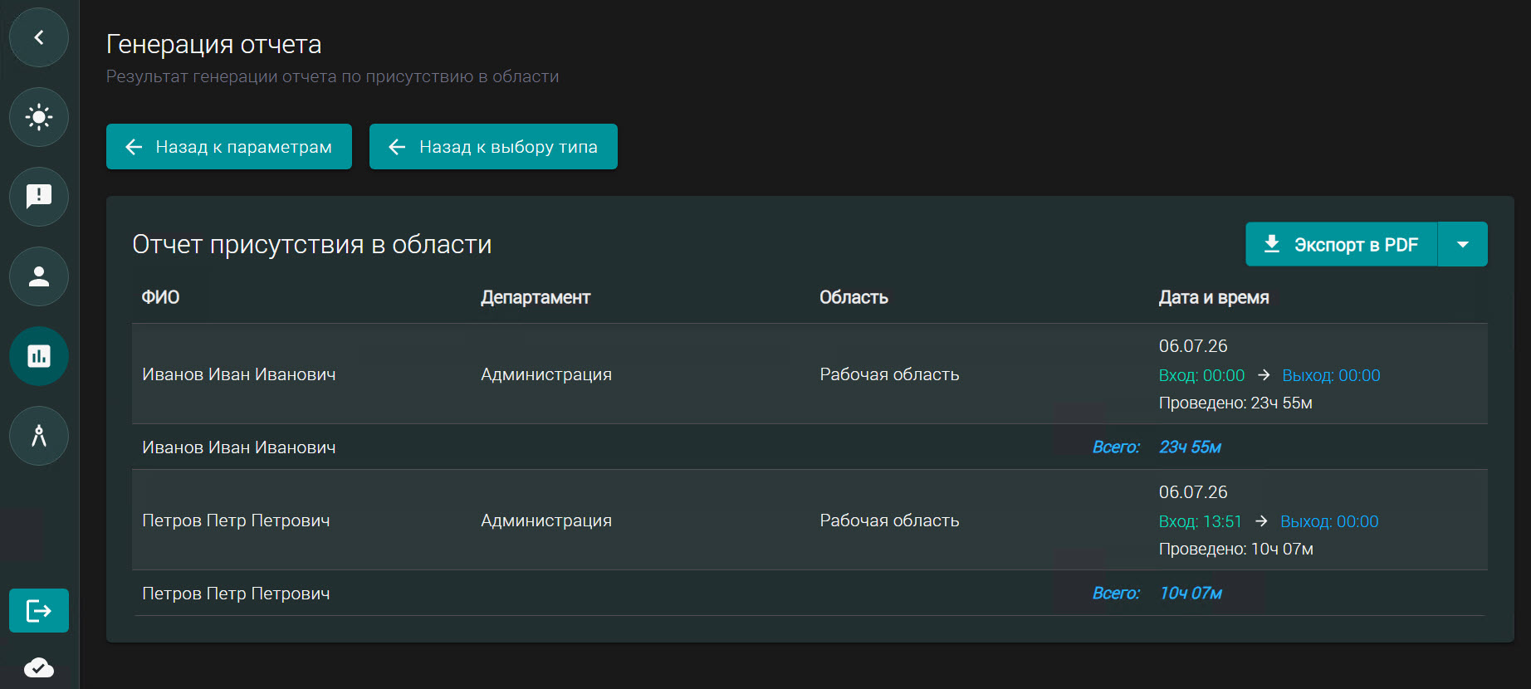
Task: Click the total '23ч 55м' value
Action: [1190, 447]
